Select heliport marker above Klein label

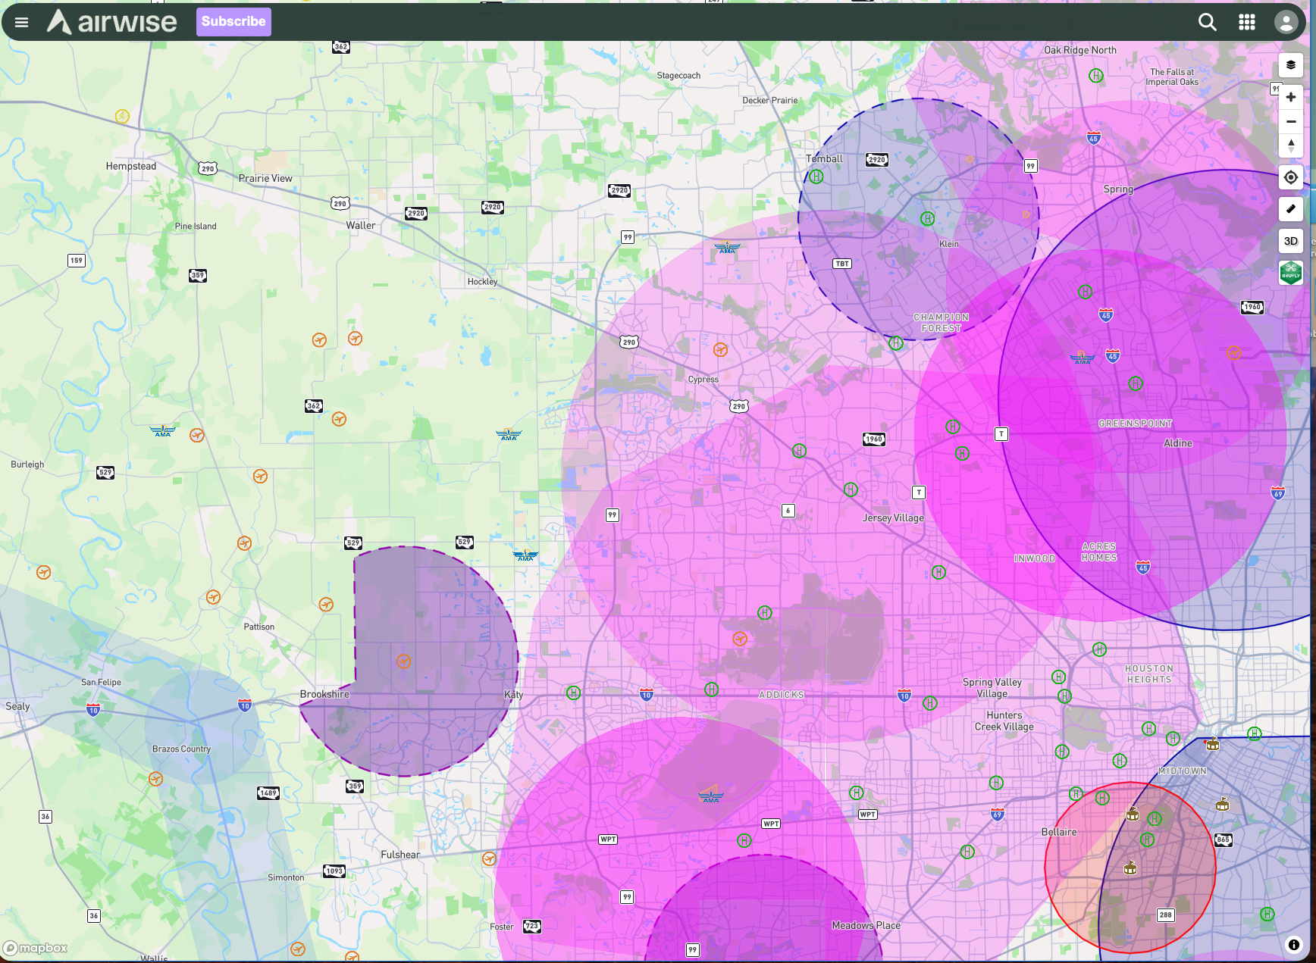click(927, 219)
